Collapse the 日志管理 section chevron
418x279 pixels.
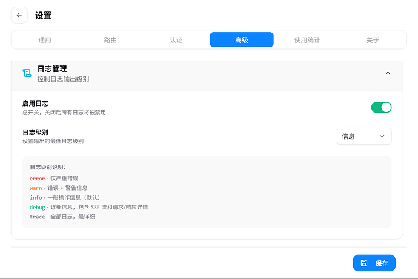coord(388,73)
